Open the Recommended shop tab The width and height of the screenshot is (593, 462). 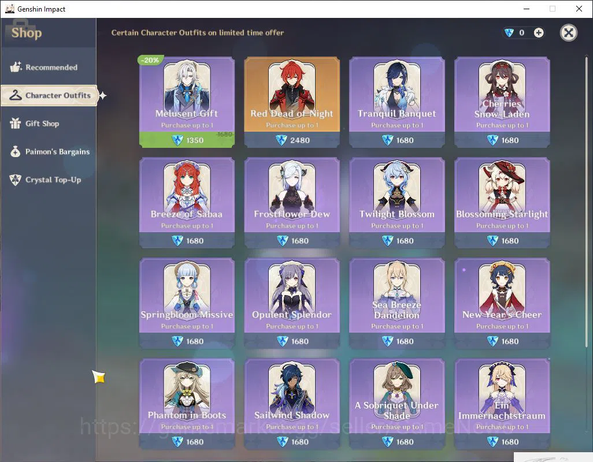click(x=48, y=67)
